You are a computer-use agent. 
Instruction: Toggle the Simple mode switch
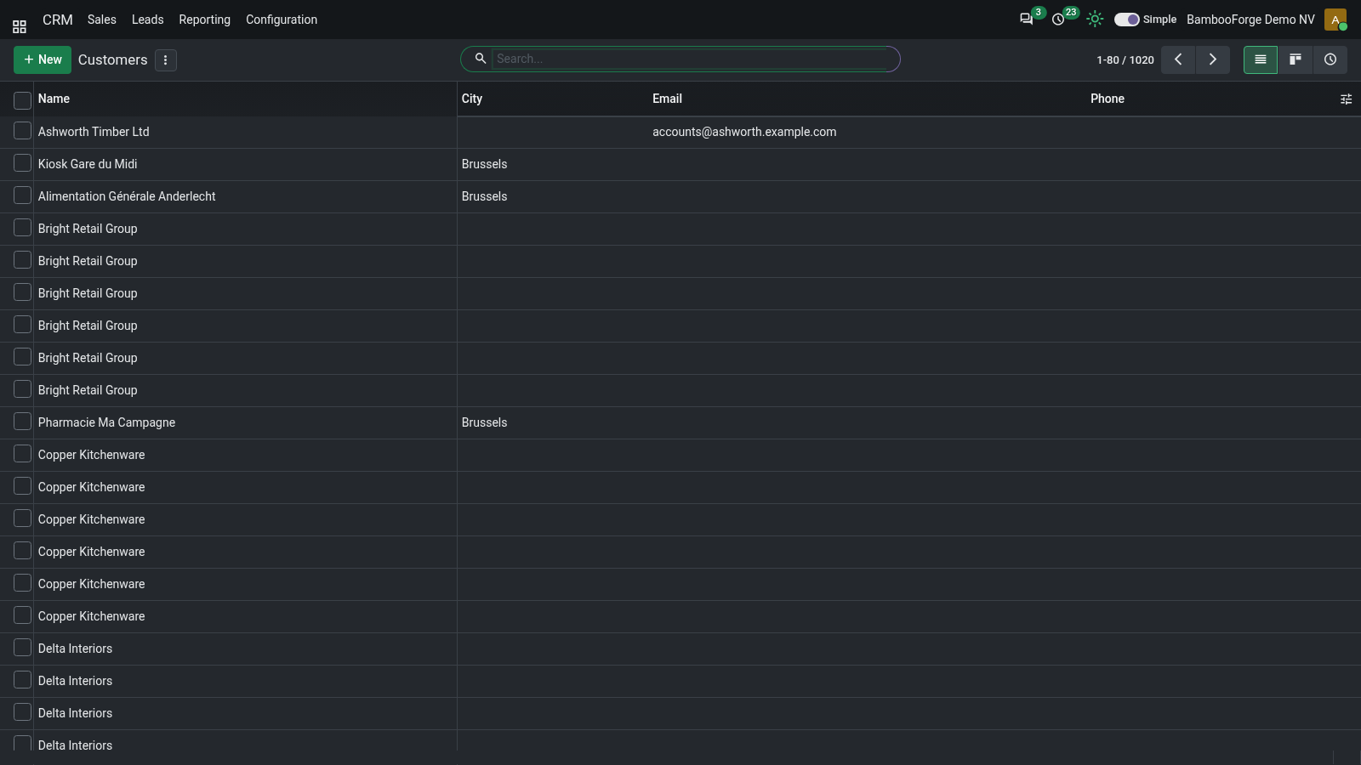pyautogui.click(x=1126, y=20)
